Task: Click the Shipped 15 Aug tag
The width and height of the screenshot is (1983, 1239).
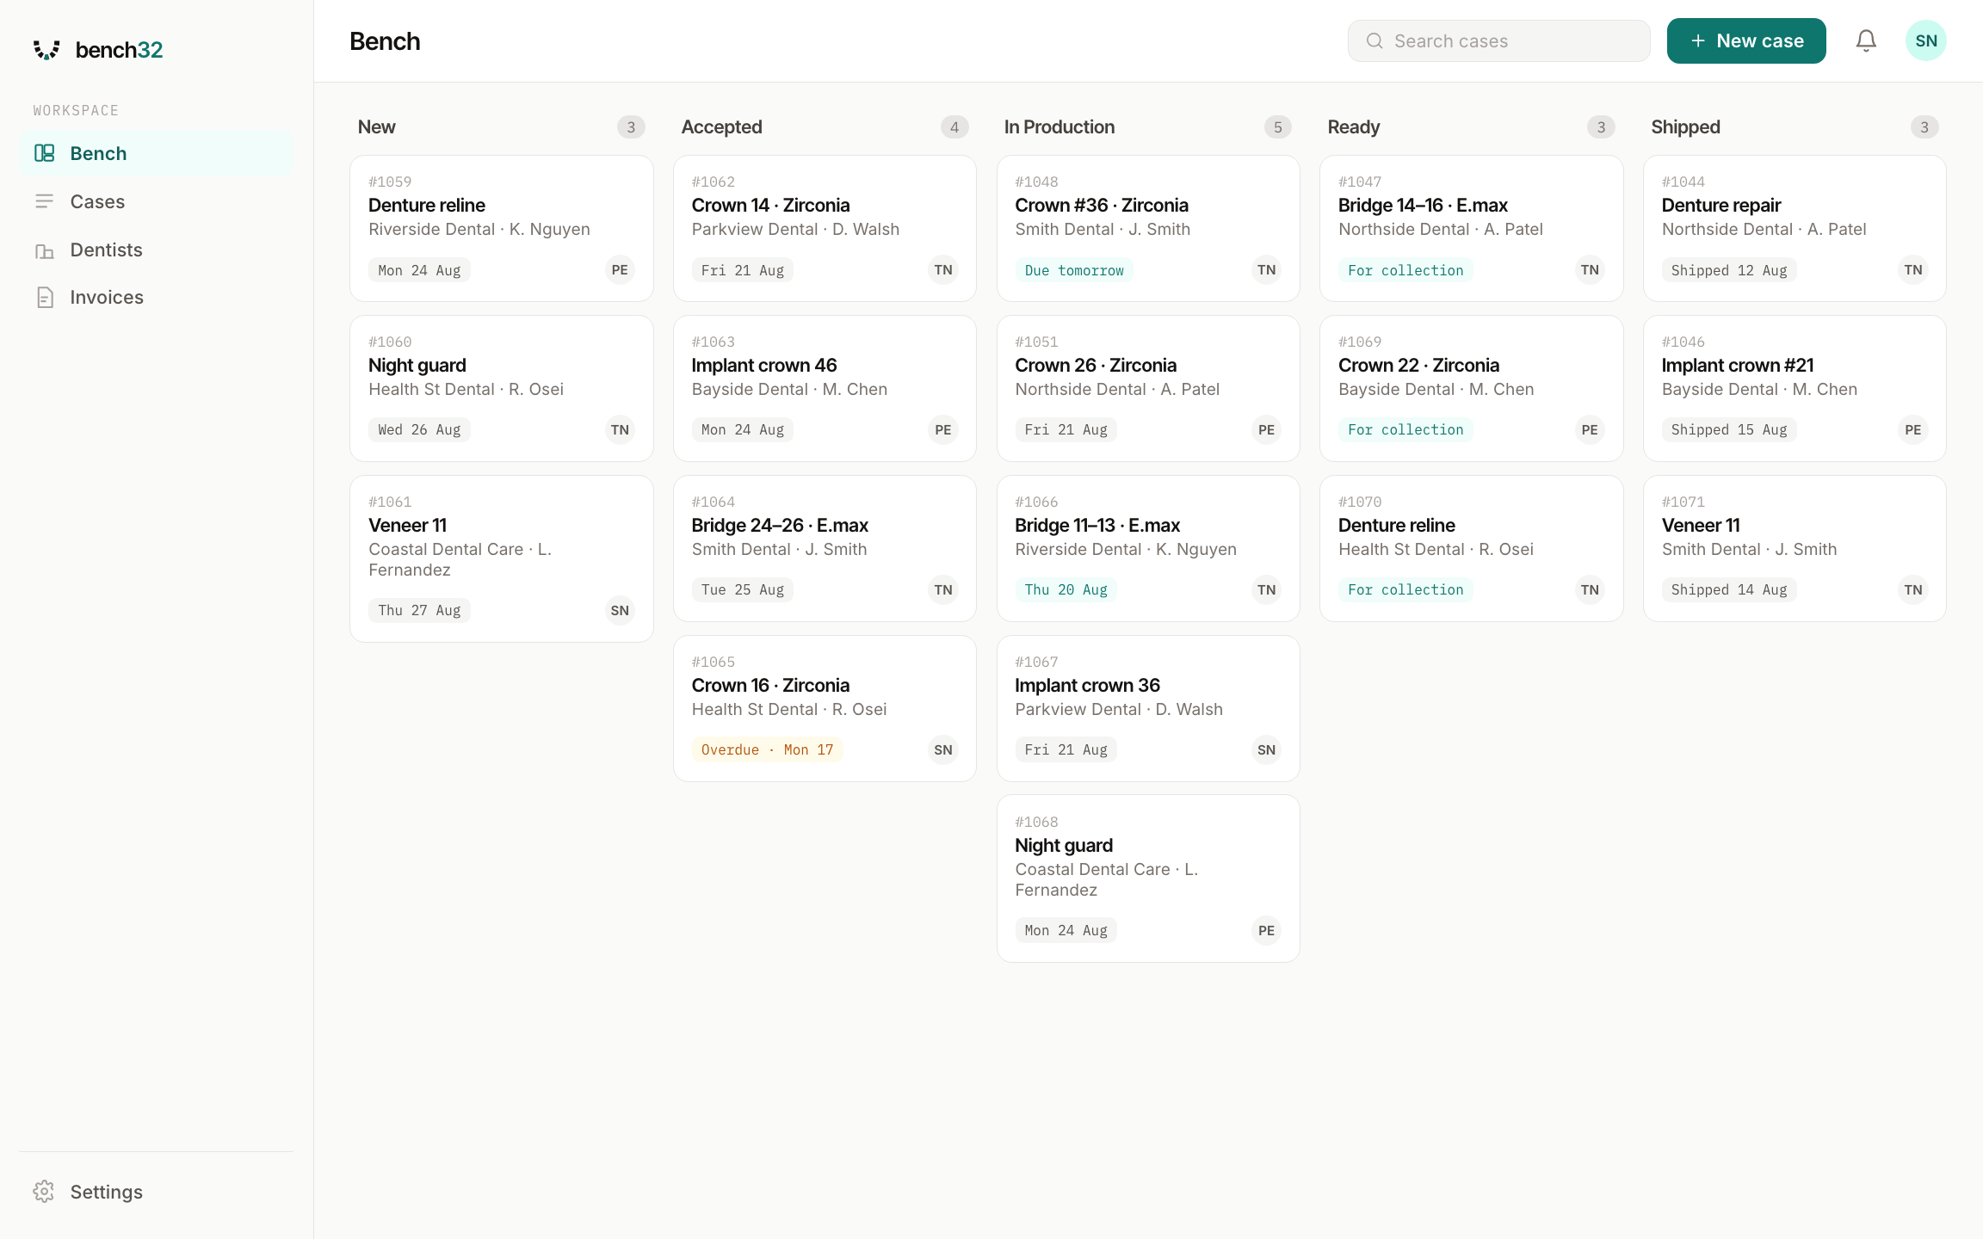Action: (x=1729, y=429)
